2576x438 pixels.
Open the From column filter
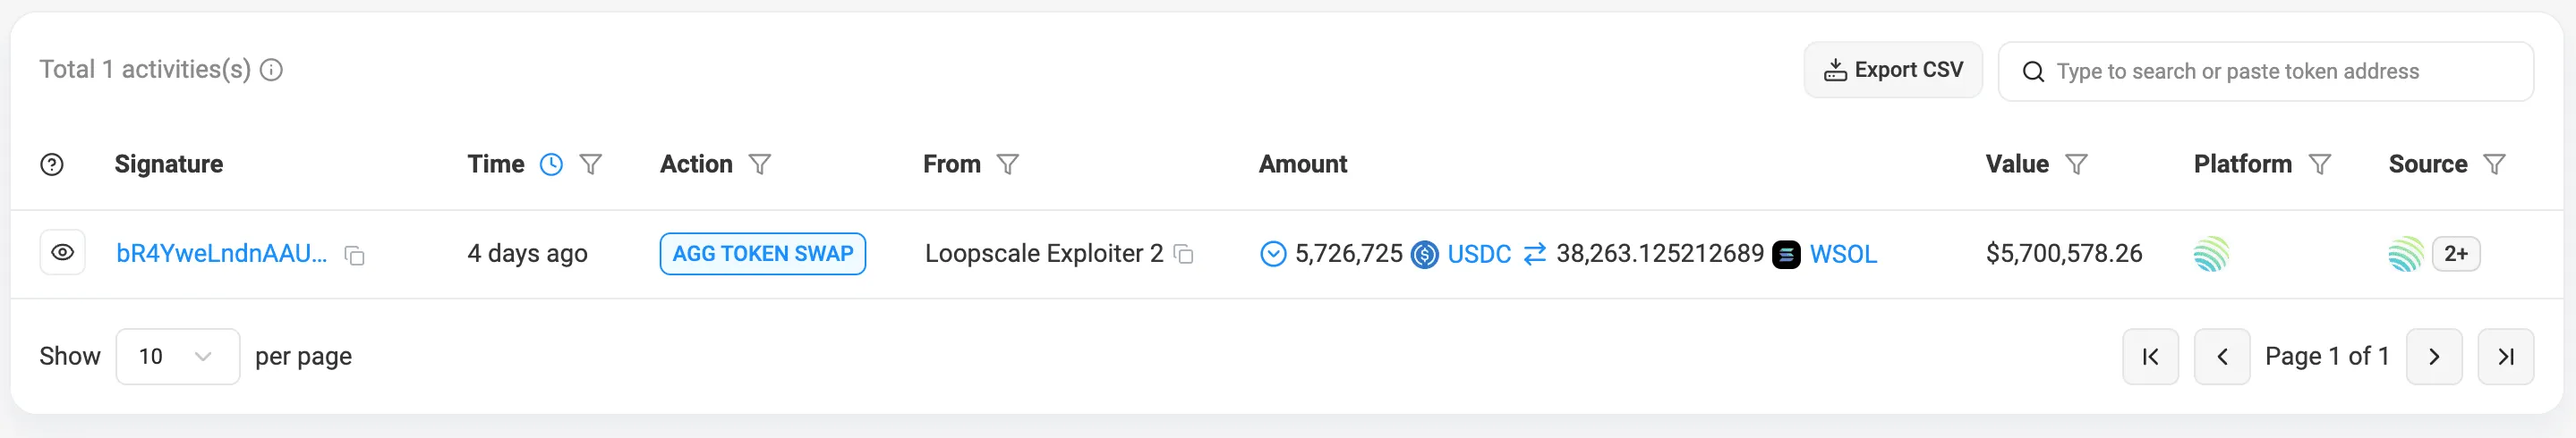1008,164
